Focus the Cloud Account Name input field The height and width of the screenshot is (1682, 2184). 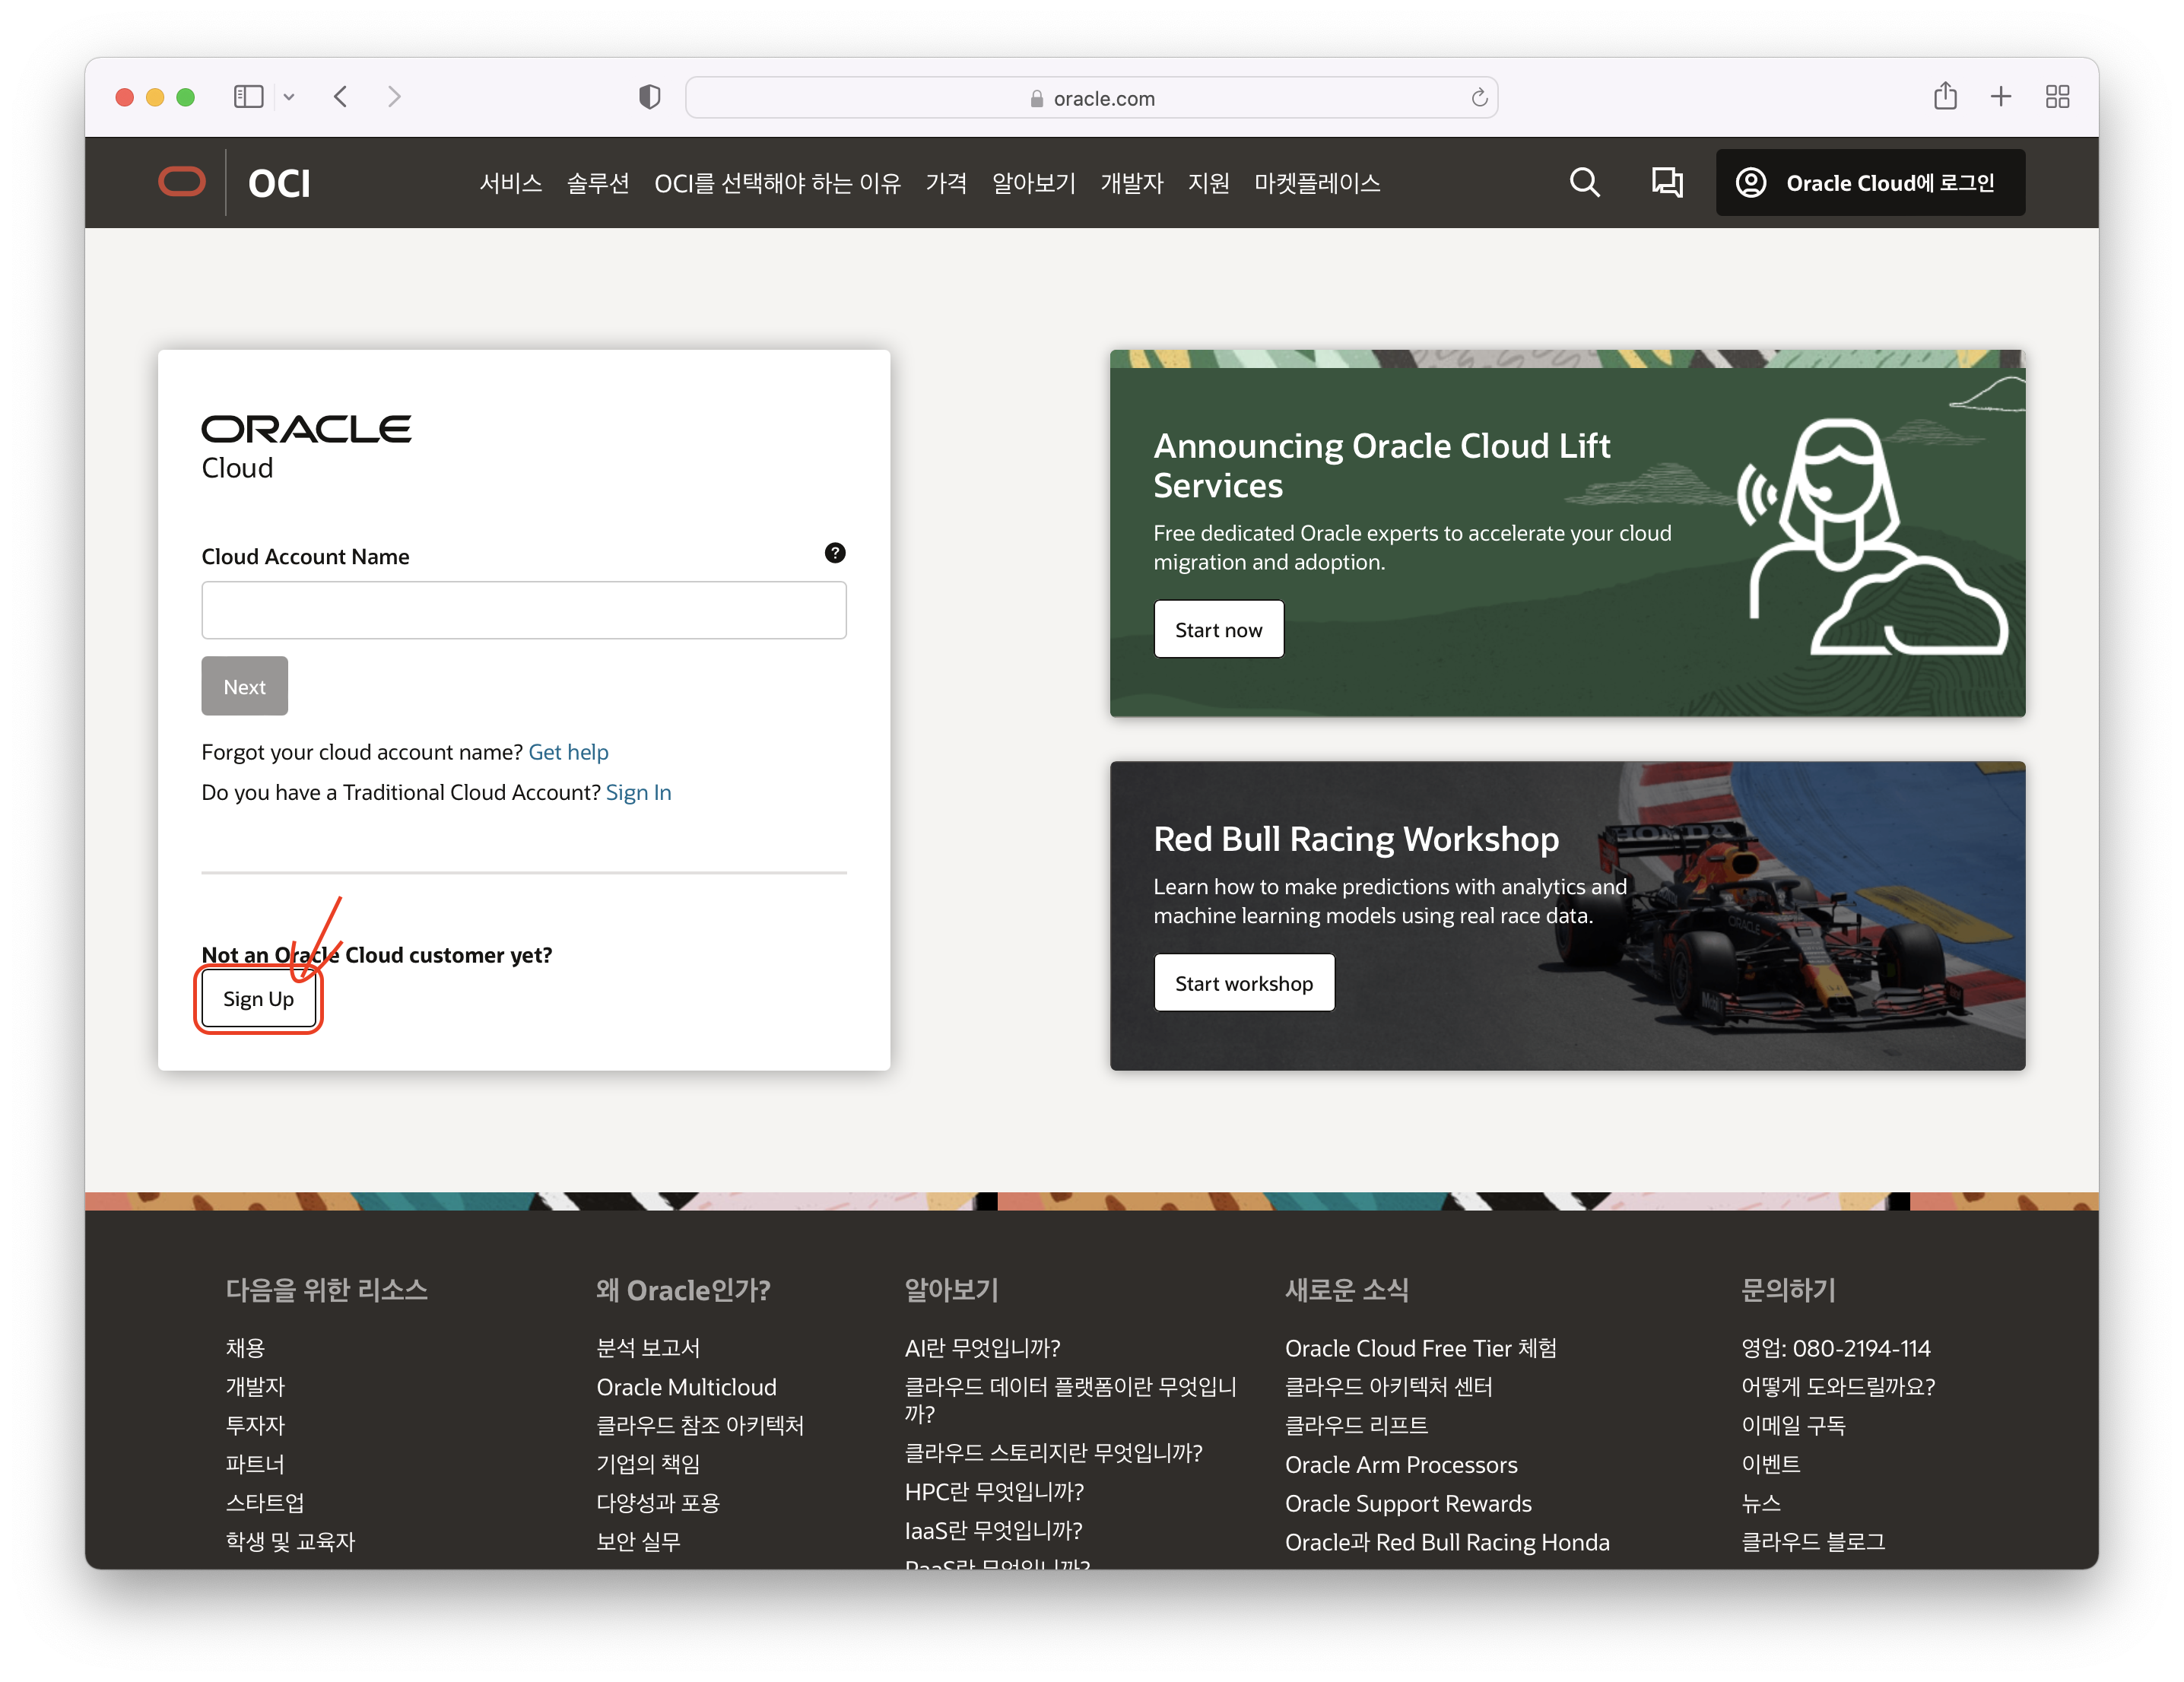[x=523, y=610]
